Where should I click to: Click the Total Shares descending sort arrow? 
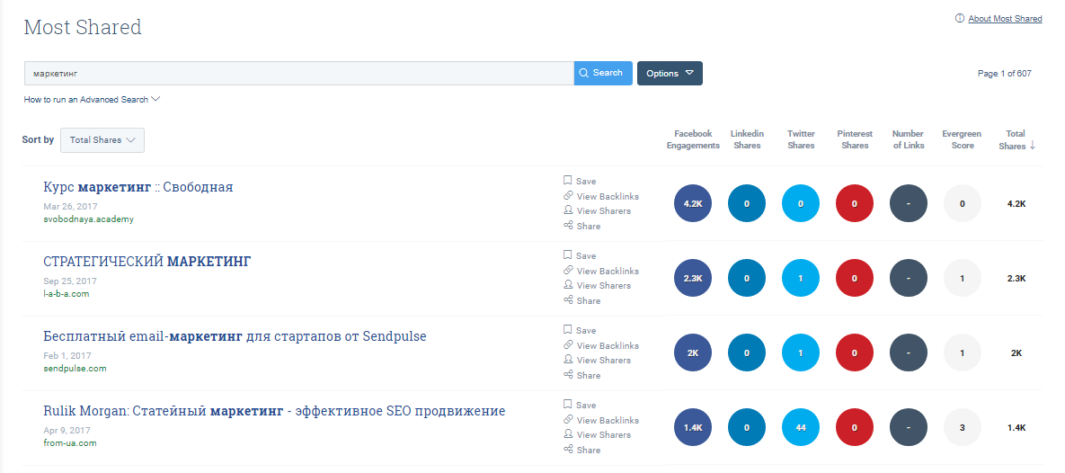point(1033,146)
